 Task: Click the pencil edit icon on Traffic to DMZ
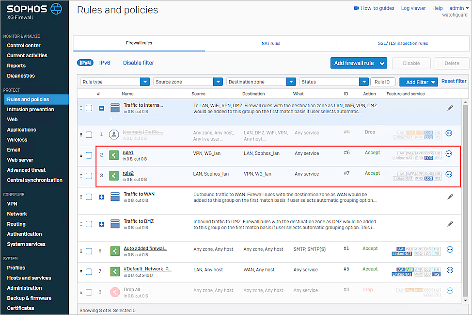[x=450, y=224]
